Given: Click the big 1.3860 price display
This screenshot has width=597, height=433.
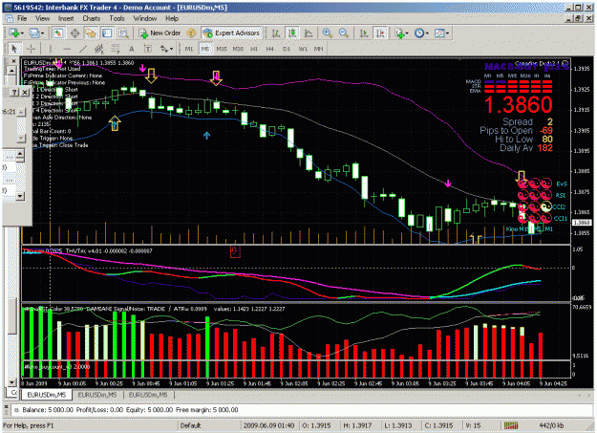Looking at the screenshot, I should [518, 104].
